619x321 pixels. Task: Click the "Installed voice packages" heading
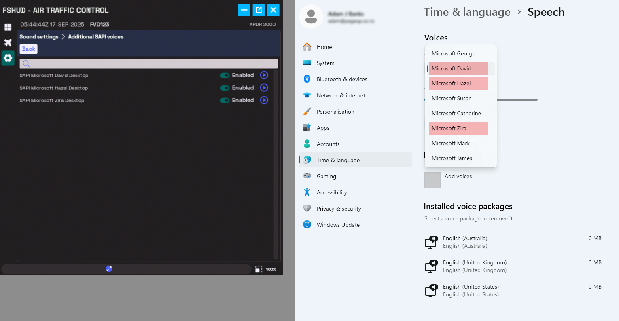pyautogui.click(x=468, y=206)
